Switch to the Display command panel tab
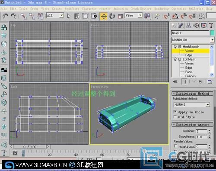 pyautogui.click(x=203, y=26)
